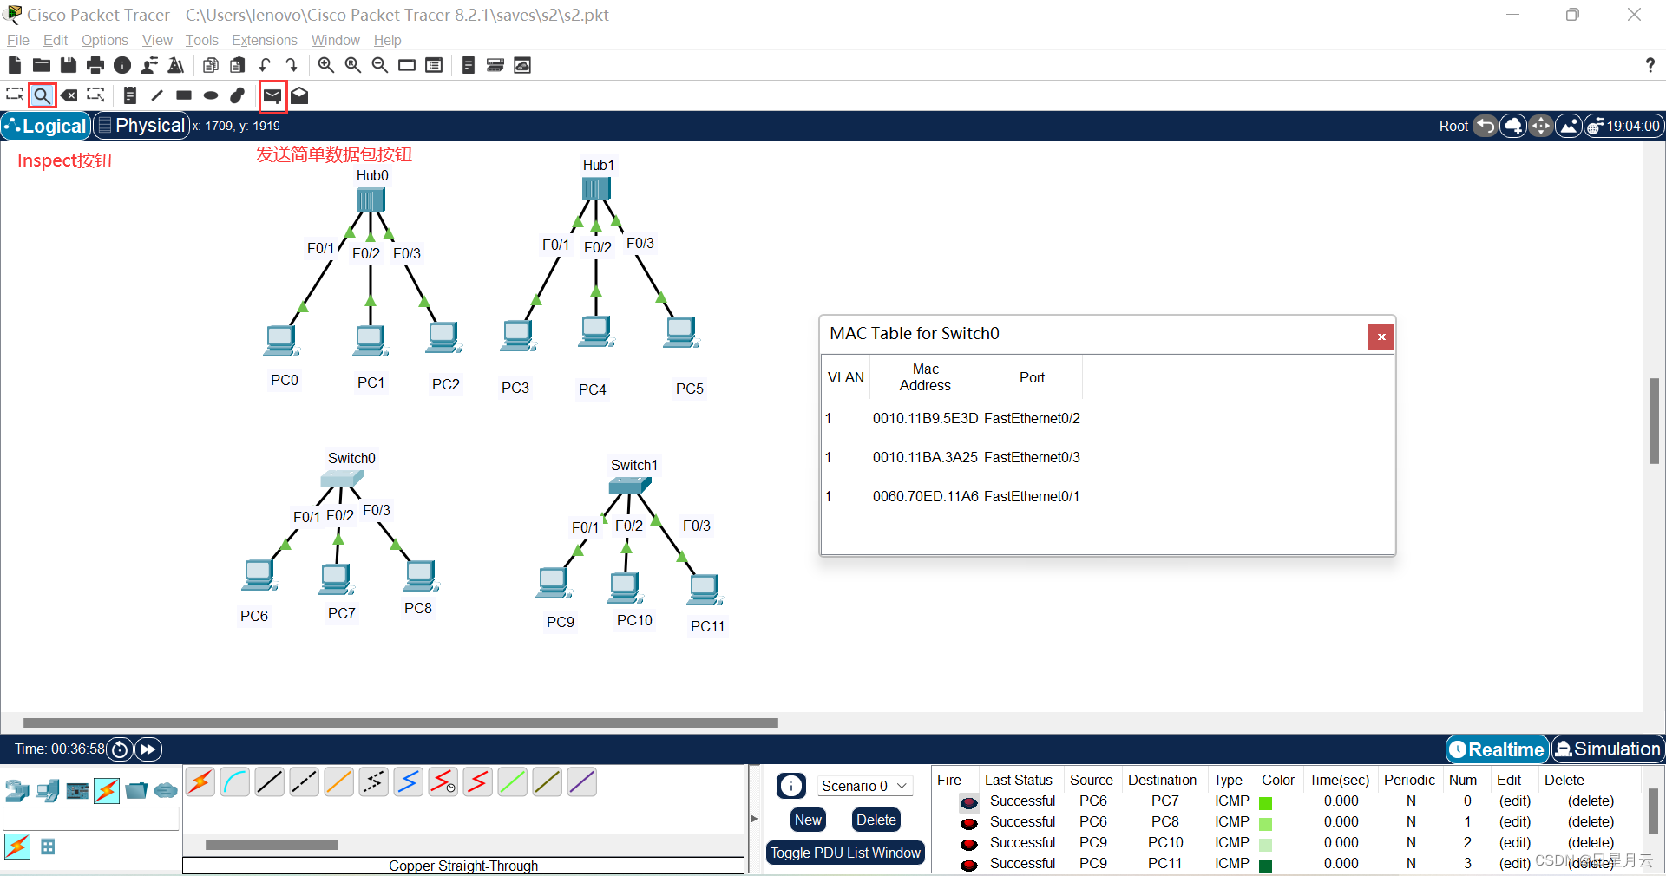Click the Switch0 device
Screen dimensions: 1666x876
[x=341, y=478]
